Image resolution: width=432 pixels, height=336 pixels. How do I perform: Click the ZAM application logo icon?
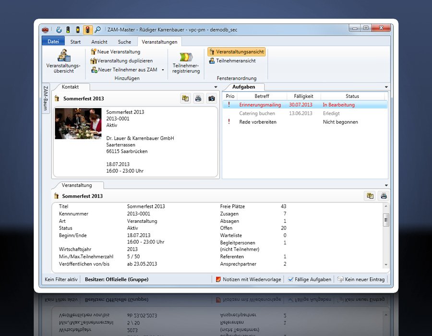(45, 30)
